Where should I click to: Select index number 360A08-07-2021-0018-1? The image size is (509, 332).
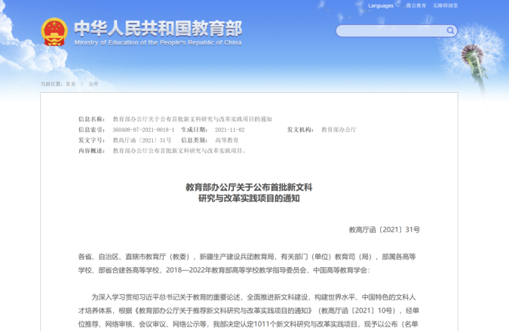click(x=143, y=130)
